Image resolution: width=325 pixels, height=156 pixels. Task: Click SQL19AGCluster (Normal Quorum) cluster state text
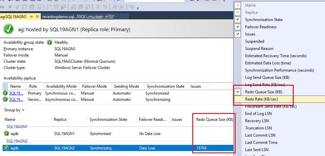pyautogui.click(x=85, y=61)
